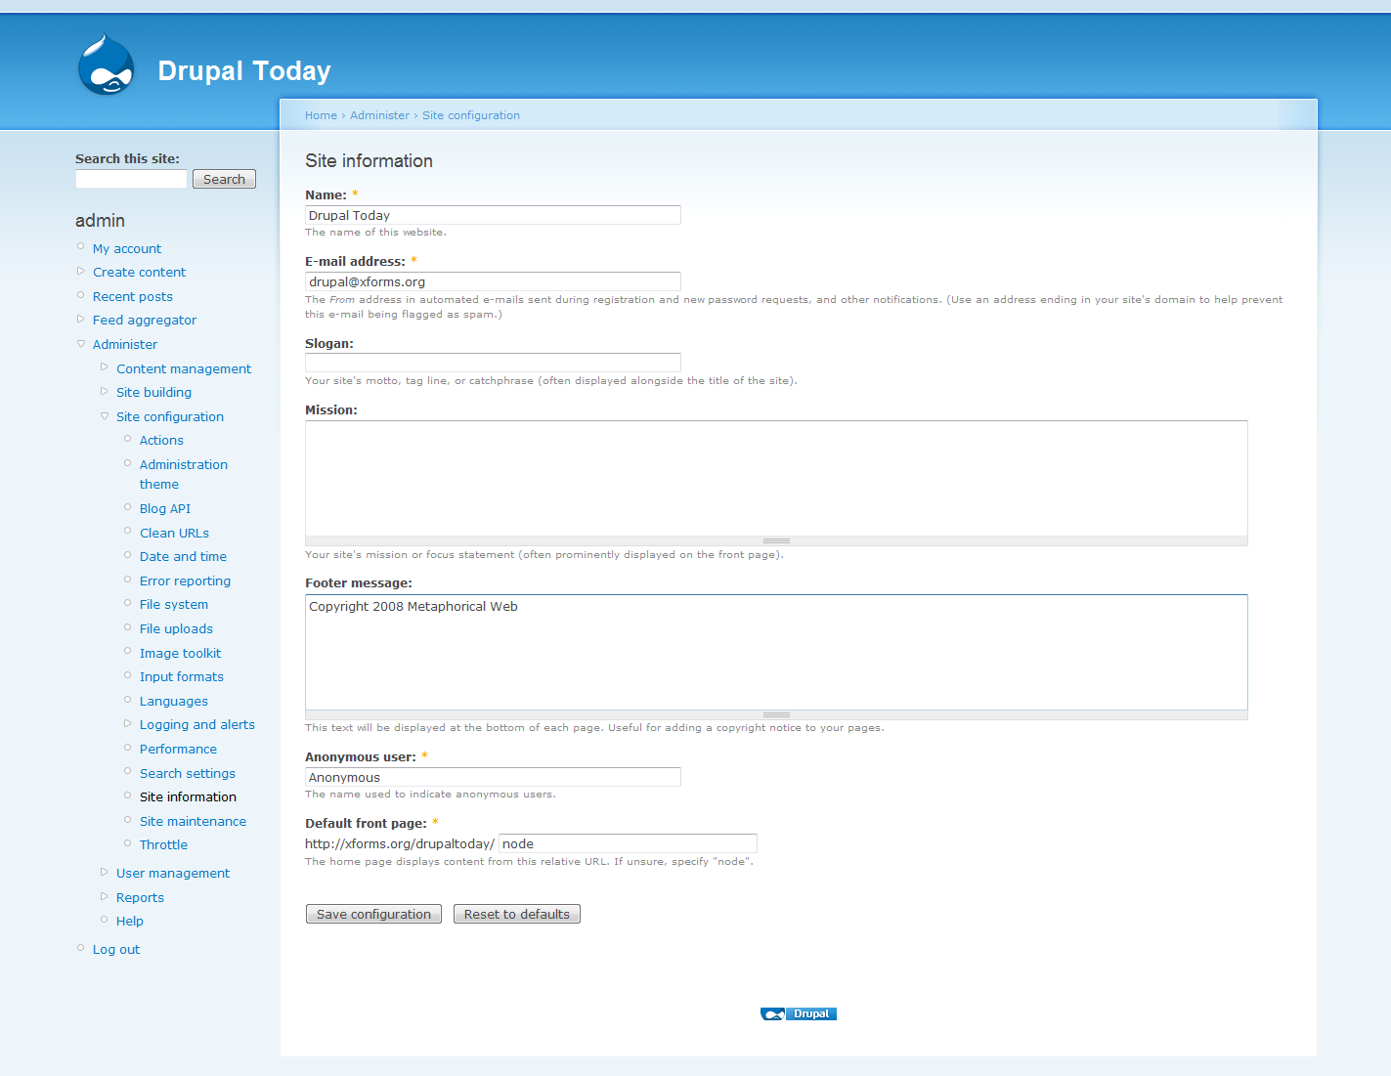Expand the Feed aggregator triangle
The width and height of the screenshot is (1391, 1076).
81,320
